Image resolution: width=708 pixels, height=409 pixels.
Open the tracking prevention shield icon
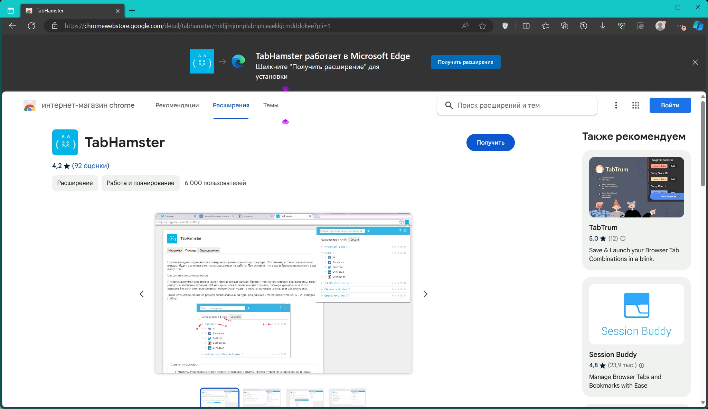[x=505, y=26]
